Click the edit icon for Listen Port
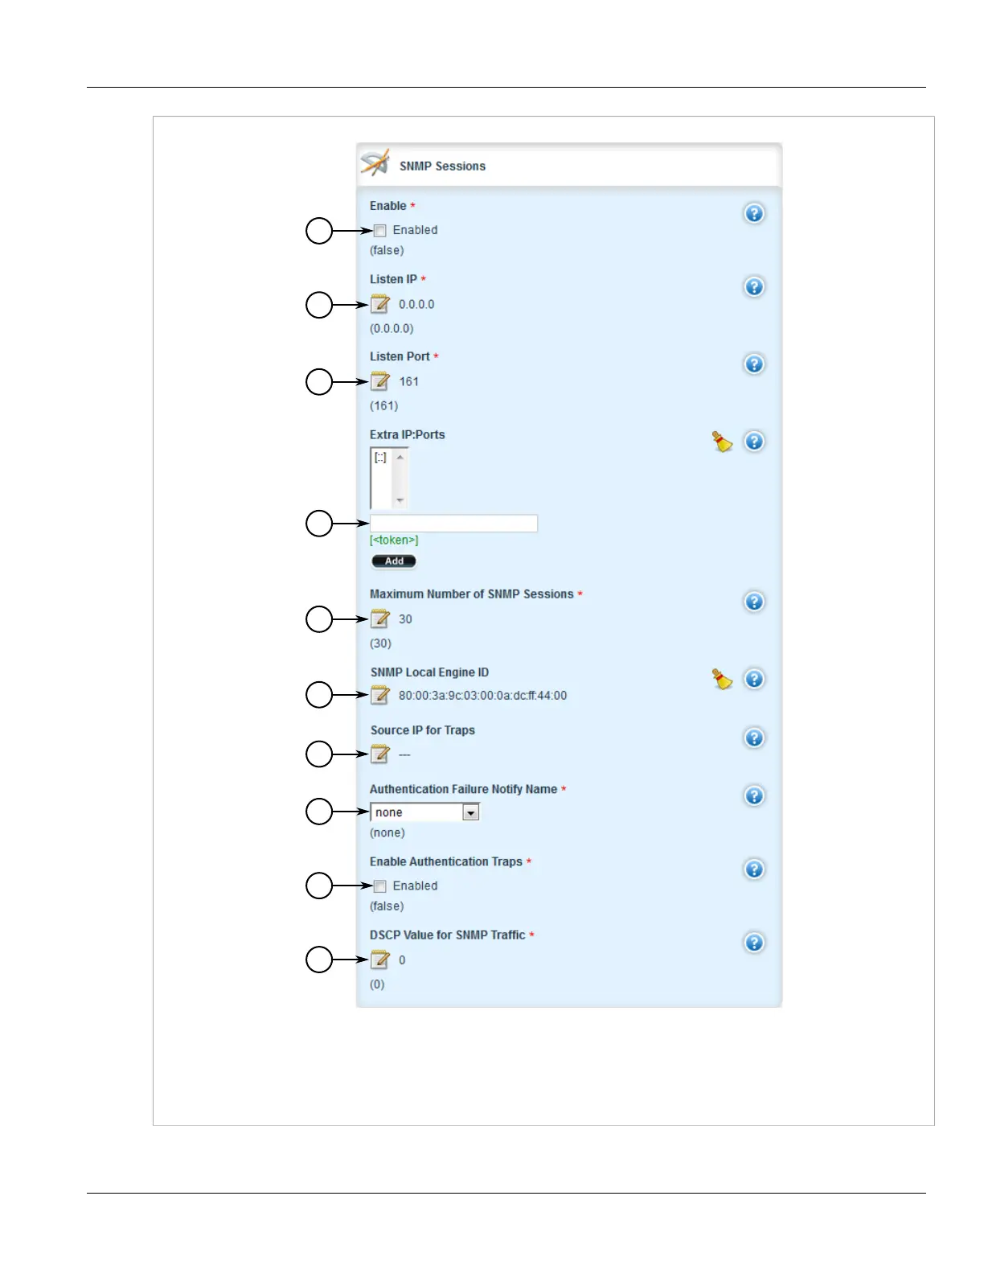This screenshot has height=1274, width=984. coord(379,381)
